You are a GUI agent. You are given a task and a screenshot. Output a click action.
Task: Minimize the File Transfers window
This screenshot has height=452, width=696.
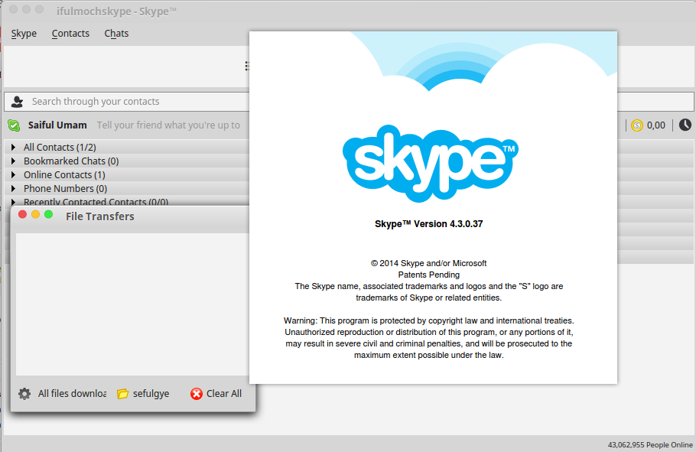[x=35, y=215]
